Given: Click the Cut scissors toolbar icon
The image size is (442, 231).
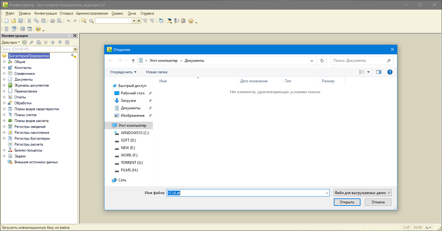Looking at the screenshot, I should pos(29,21).
